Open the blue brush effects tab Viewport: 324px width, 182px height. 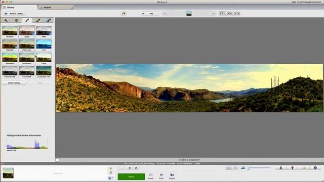click(x=49, y=20)
